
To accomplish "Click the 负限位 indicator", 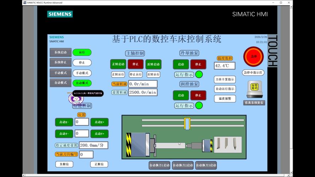I will (x=64, y=164).
